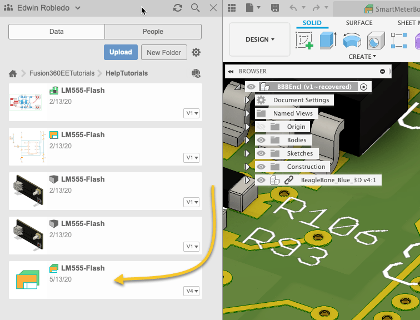Click PCB icon on first LM555-Flash
The height and width of the screenshot is (320, 420).
pyautogui.click(x=54, y=91)
